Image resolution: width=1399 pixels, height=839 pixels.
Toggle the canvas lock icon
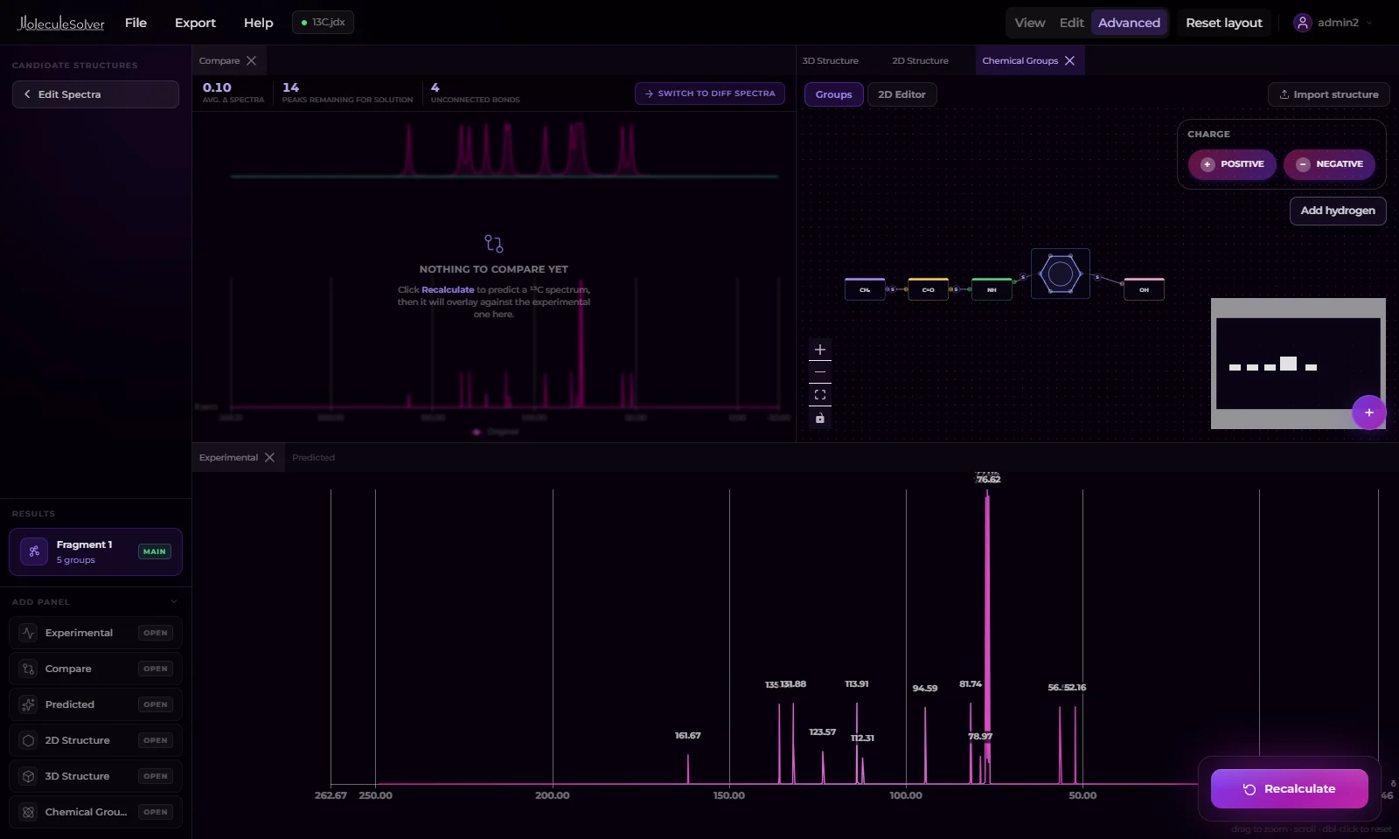coord(819,419)
